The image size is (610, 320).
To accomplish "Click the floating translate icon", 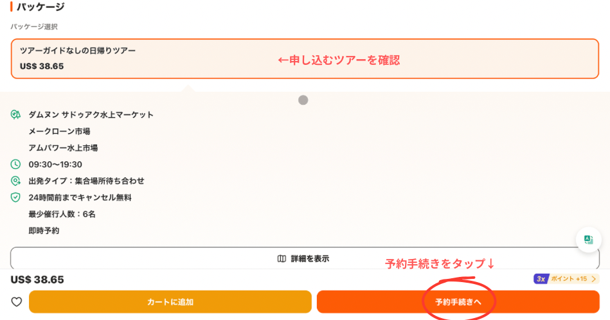I will pyautogui.click(x=588, y=240).
